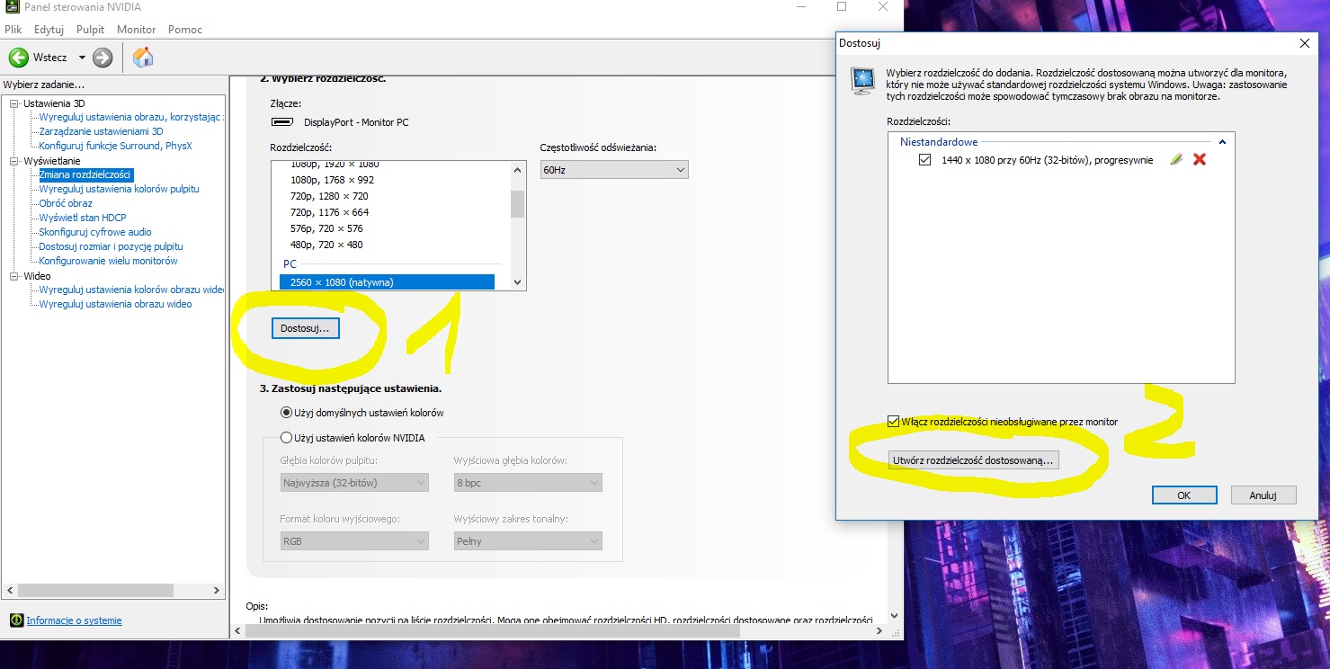1330x669 pixels.
Task: Open the Pomoc menu
Action: click(185, 30)
